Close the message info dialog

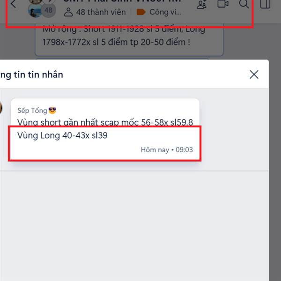point(254,74)
